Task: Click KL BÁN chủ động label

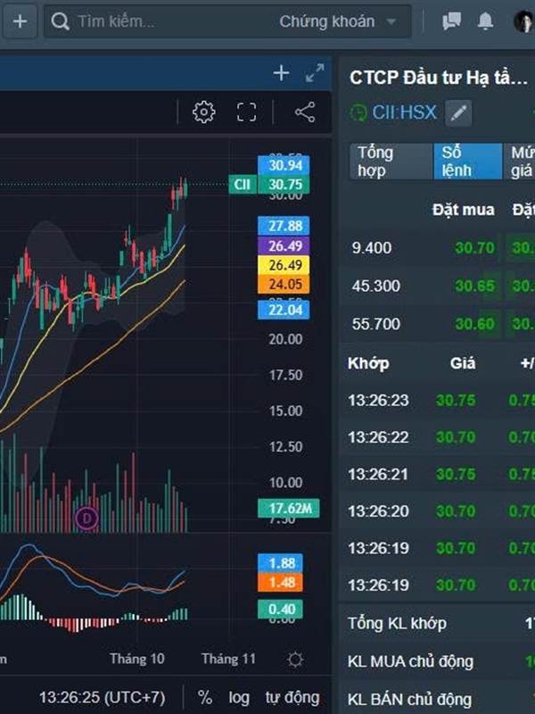Action: (x=409, y=699)
